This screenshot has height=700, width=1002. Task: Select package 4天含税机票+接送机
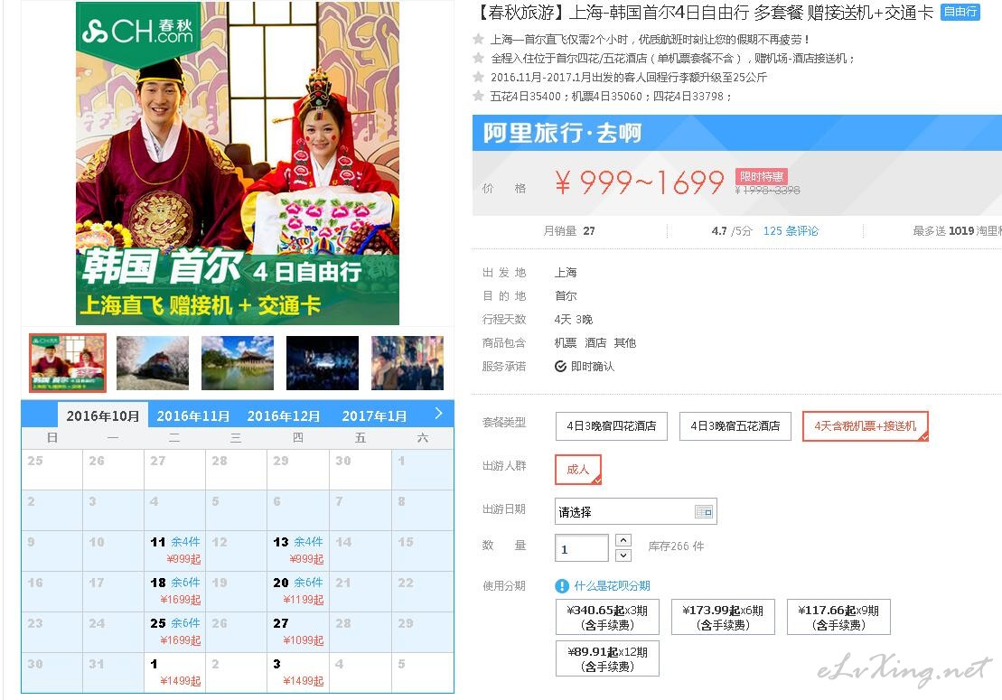865,426
